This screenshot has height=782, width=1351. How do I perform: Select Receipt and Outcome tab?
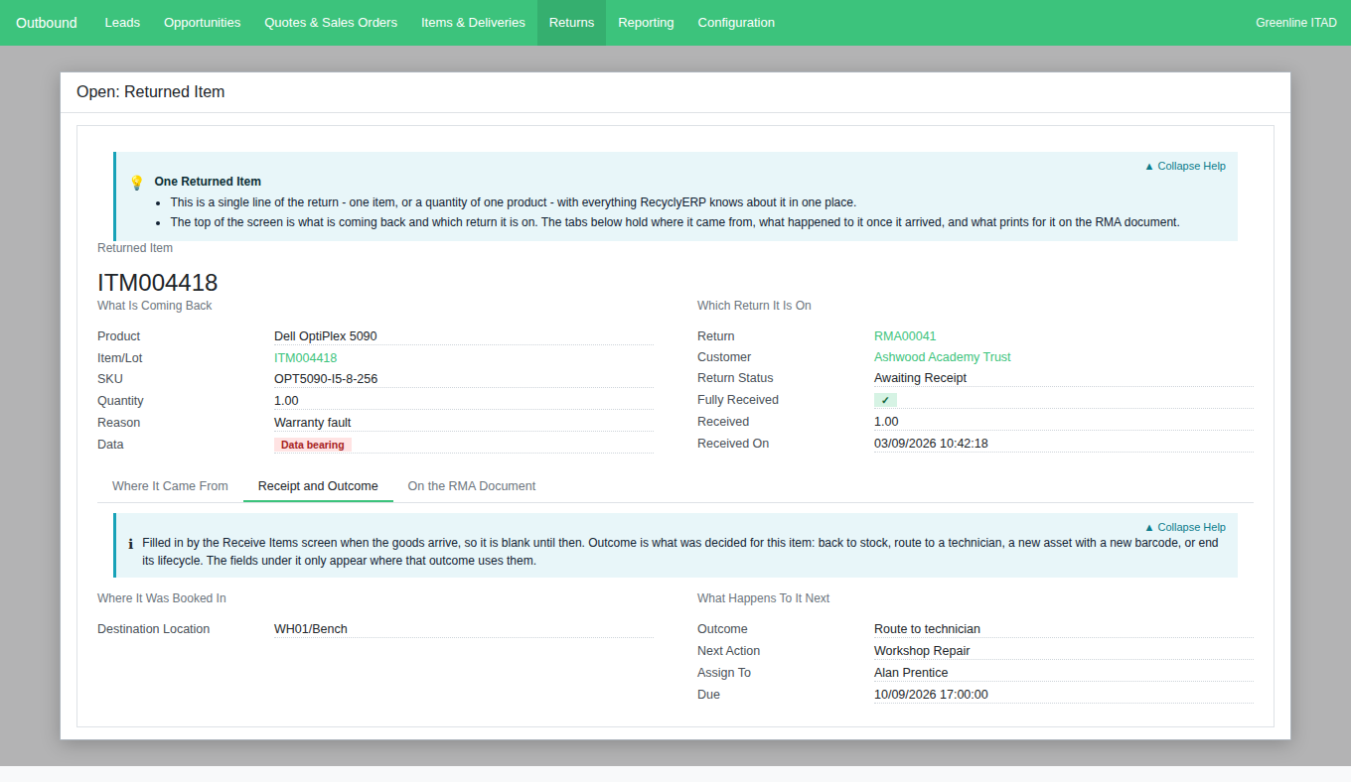318,486
